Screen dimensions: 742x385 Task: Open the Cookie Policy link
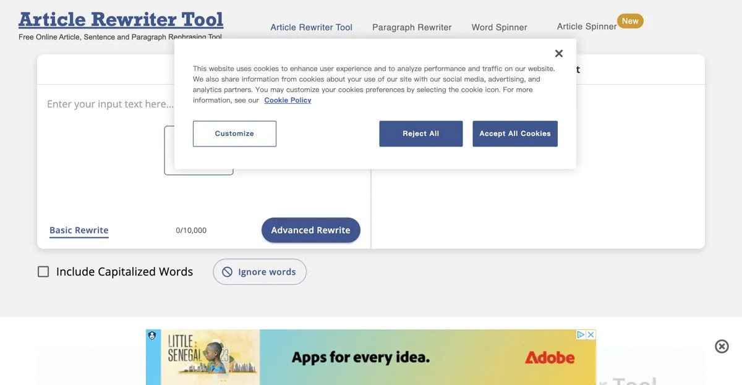[x=288, y=99]
